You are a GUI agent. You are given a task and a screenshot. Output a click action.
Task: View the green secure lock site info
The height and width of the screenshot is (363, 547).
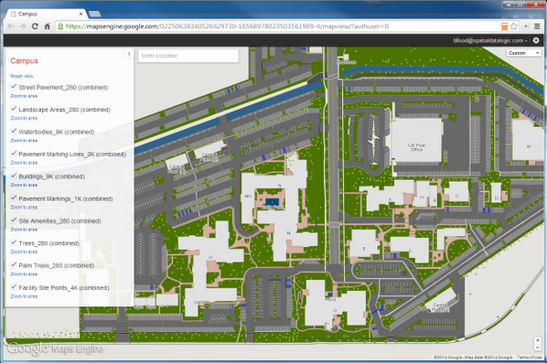(60, 27)
